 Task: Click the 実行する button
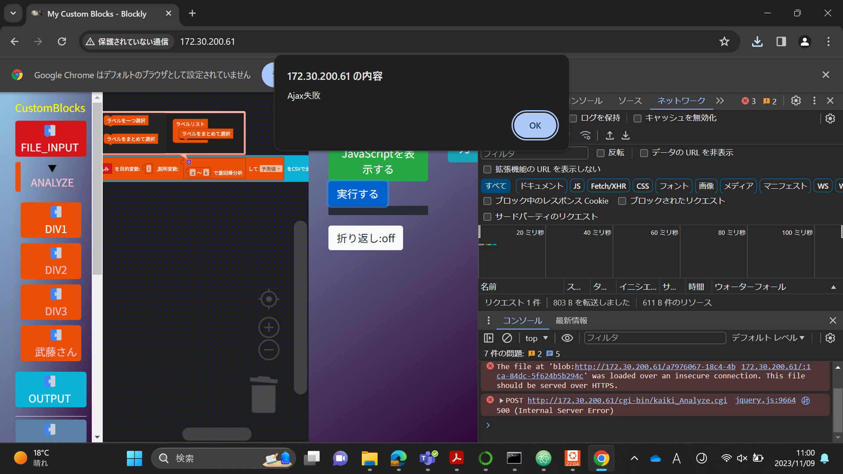[357, 194]
